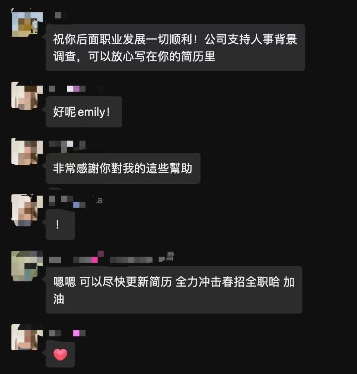Select the '好呢 emily!' message bubble
The width and height of the screenshot is (357, 374).
coord(84,112)
